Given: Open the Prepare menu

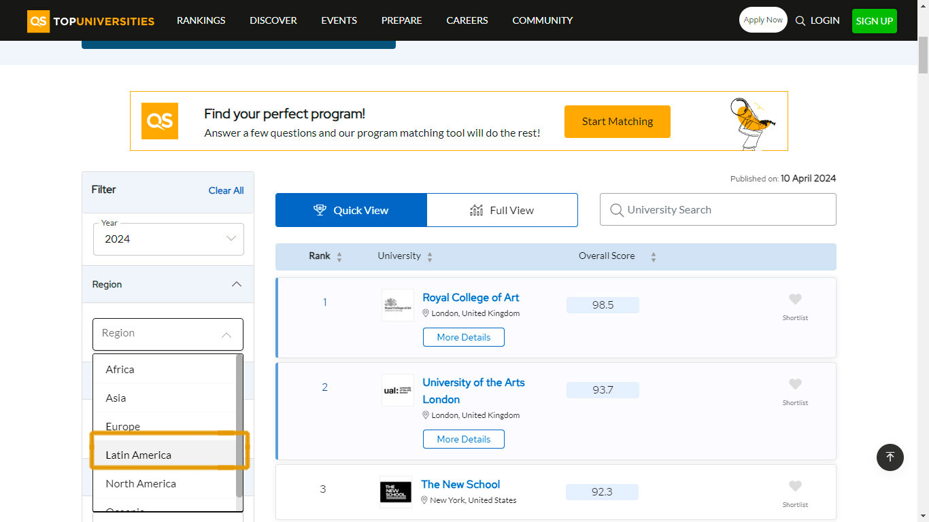Looking at the screenshot, I should (401, 20).
